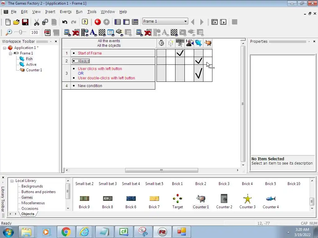Image resolution: width=318 pixels, height=238 pixels.
Task: Click the zoom percentage field
Action: tap(34, 32)
